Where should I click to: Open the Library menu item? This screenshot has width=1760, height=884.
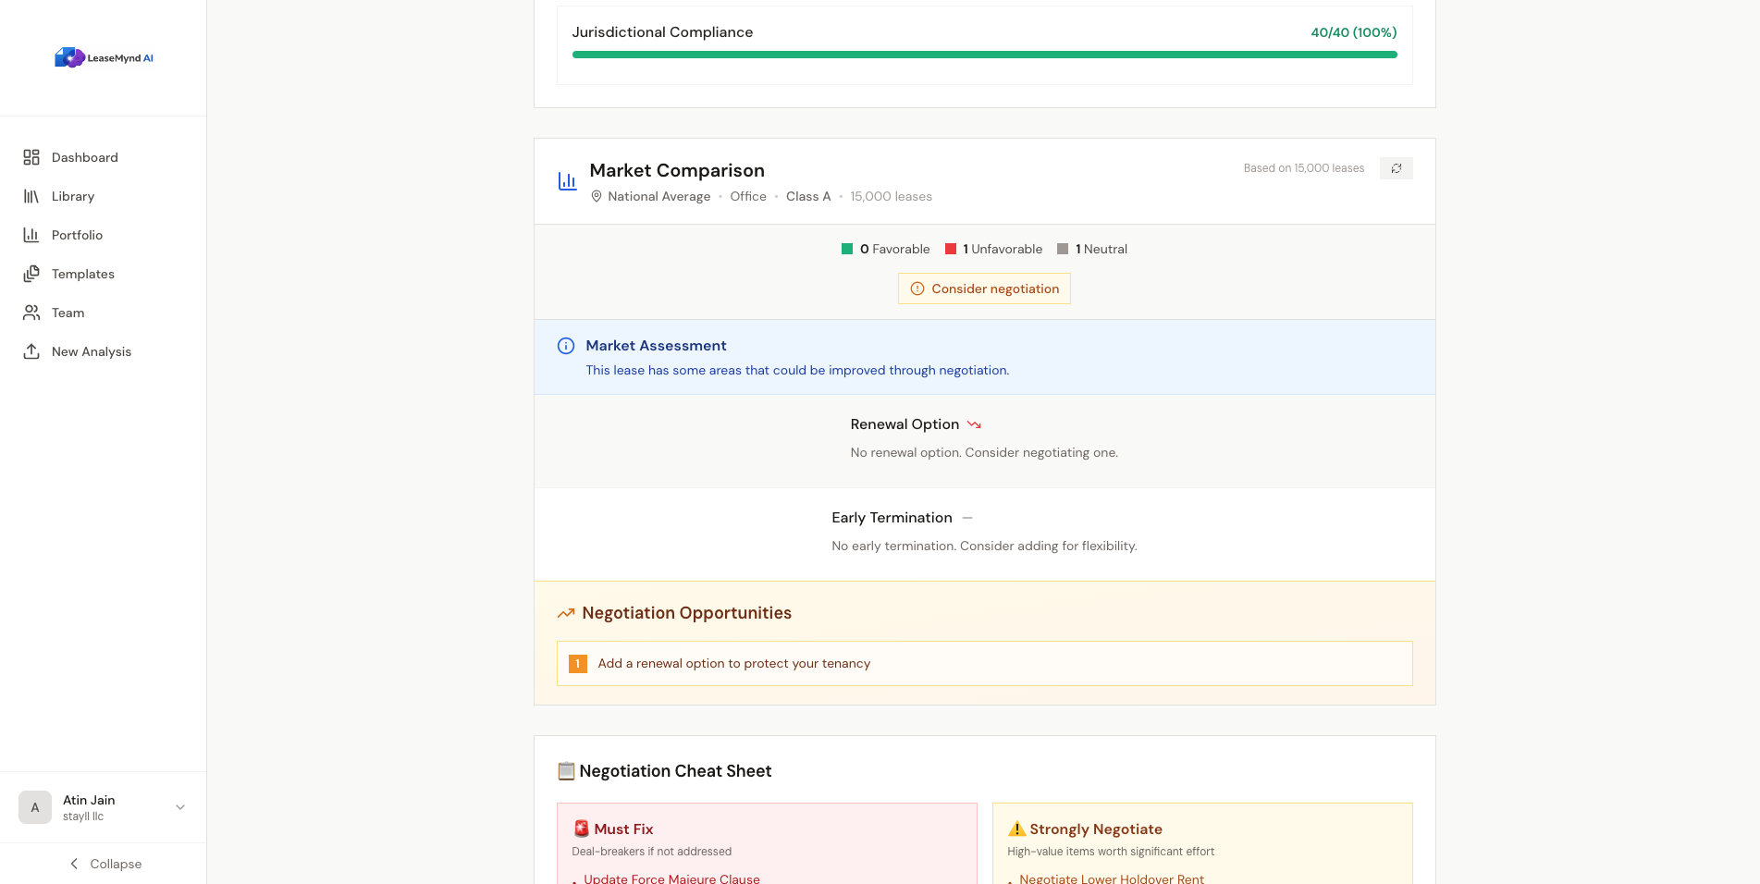point(73,196)
